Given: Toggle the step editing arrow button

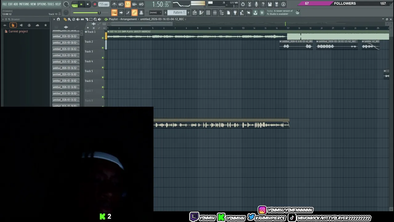Looking at the screenshot, I should pyautogui.click(x=121, y=13).
